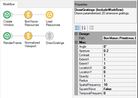The image size is (138, 98).
Task: Edit the Radius value
Action: coord(119,81)
